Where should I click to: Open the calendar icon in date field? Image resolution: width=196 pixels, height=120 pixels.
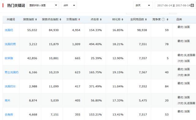[x=192, y=5]
